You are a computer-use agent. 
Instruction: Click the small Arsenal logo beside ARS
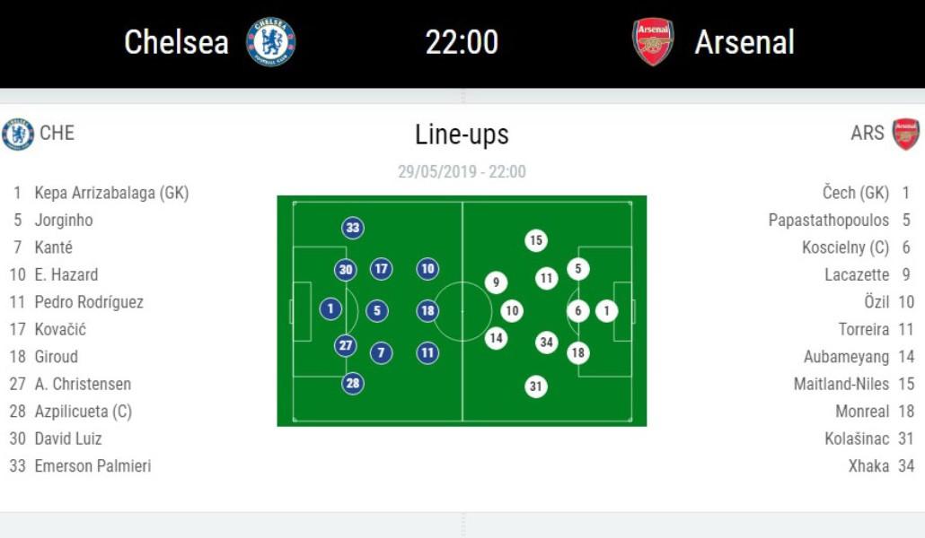[905, 134]
